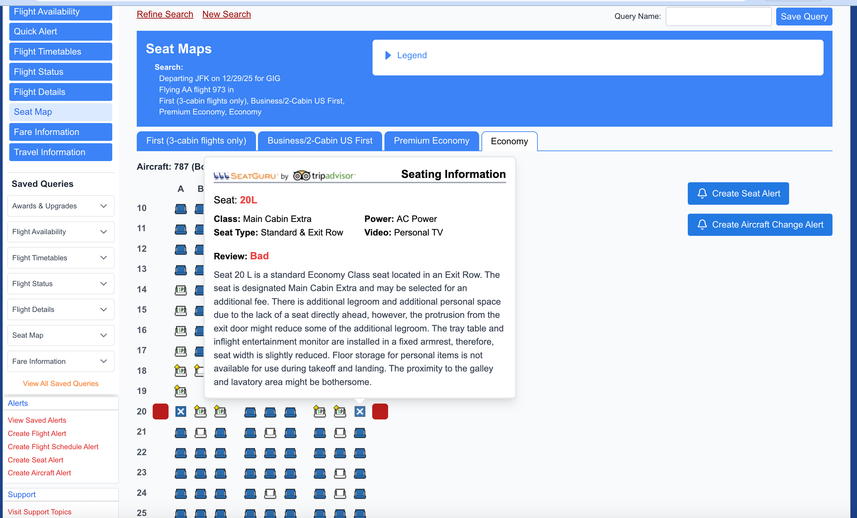Click the Save Query button
Image resolution: width=857 pixels, height=518 pixels.
(x=804, y=16)
